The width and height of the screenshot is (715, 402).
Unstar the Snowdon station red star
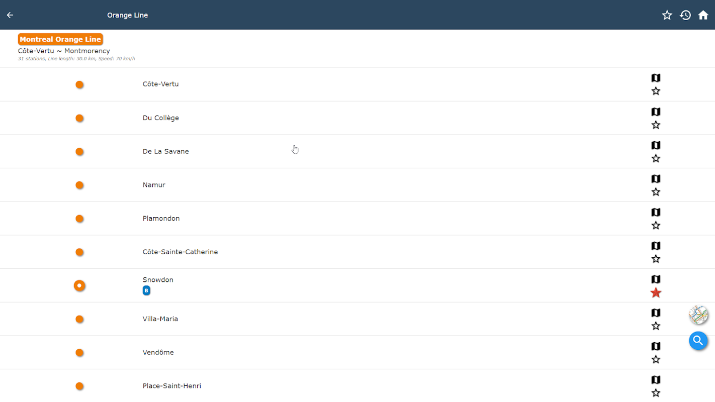click(x=656, y=292)
